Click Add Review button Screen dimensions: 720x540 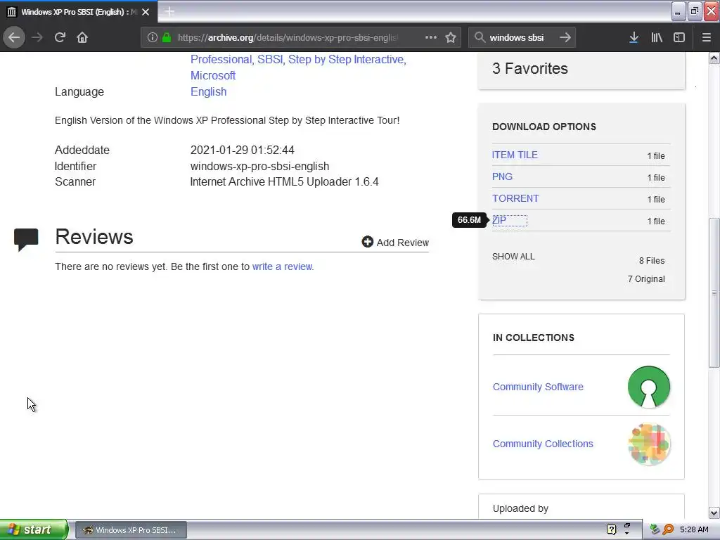click(395, 242)
